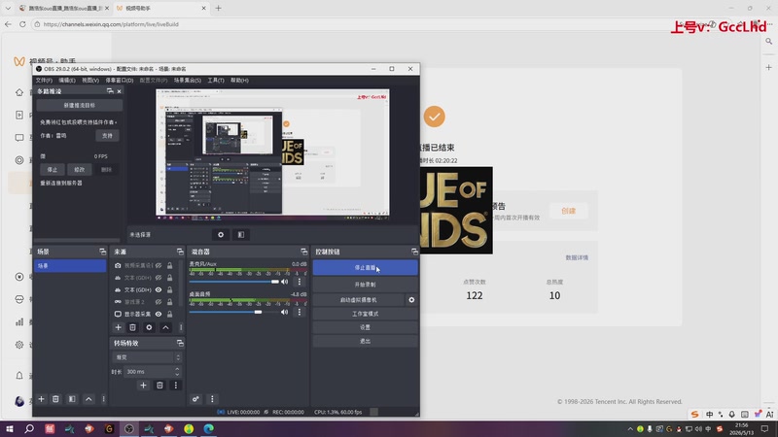Screen dimensions: 778x437
Task: Open sources panel three-dot more menu
Action: [181, 327]
